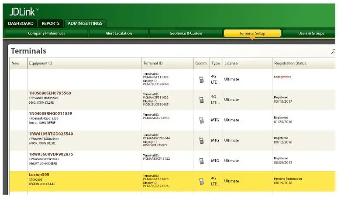This screenshot has width=341, height=199.
Task: Sort by Type column header
Action: tap(216, 63)
